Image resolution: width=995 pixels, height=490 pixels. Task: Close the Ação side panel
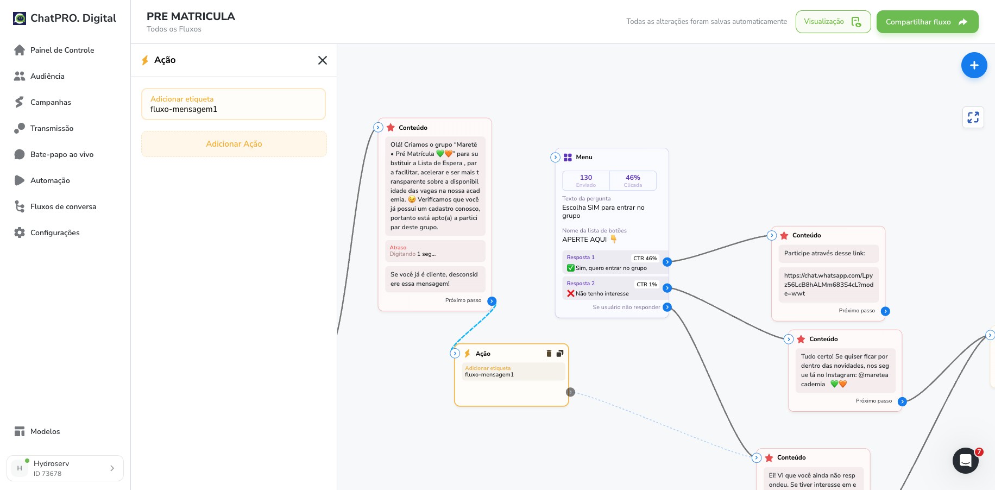point(323,60)
